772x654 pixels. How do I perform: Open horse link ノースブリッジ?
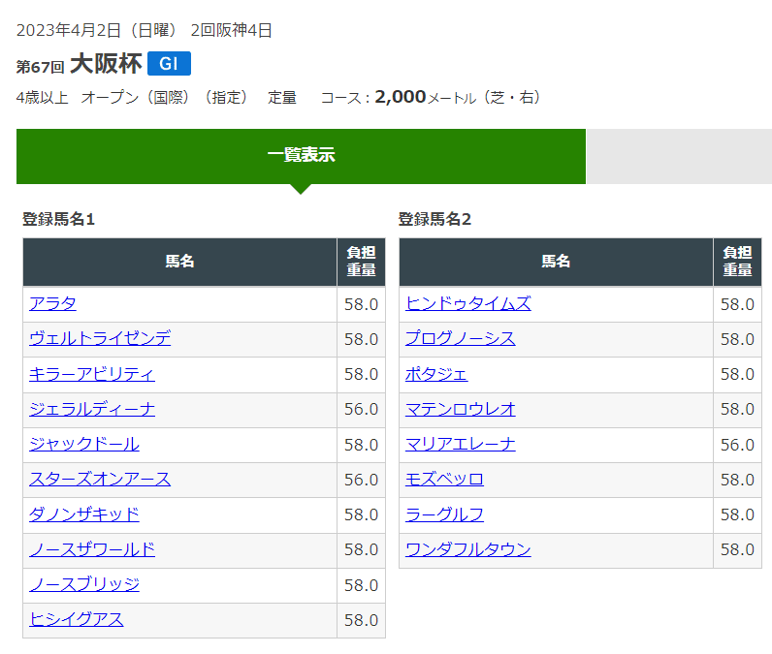[84, 584]
